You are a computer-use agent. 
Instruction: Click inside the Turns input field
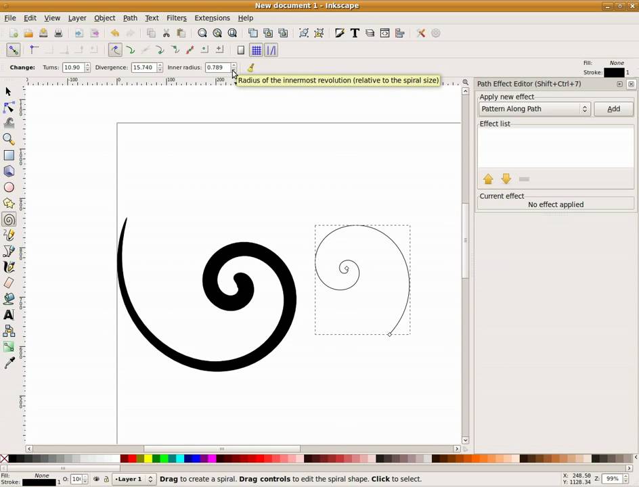point(72,67)
